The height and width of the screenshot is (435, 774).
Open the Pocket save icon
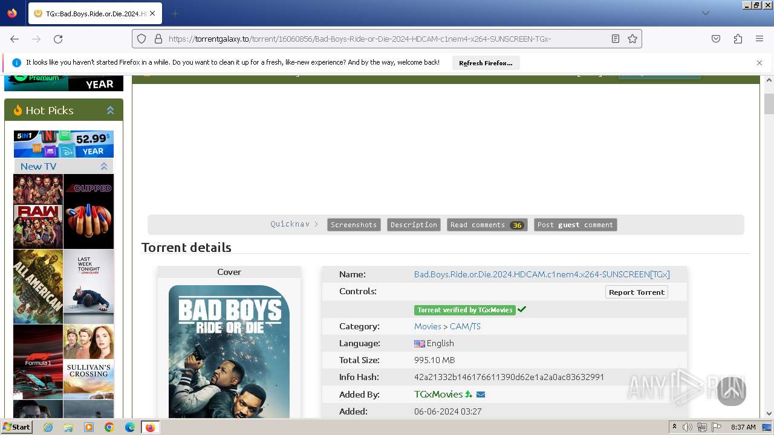point(716,39)
